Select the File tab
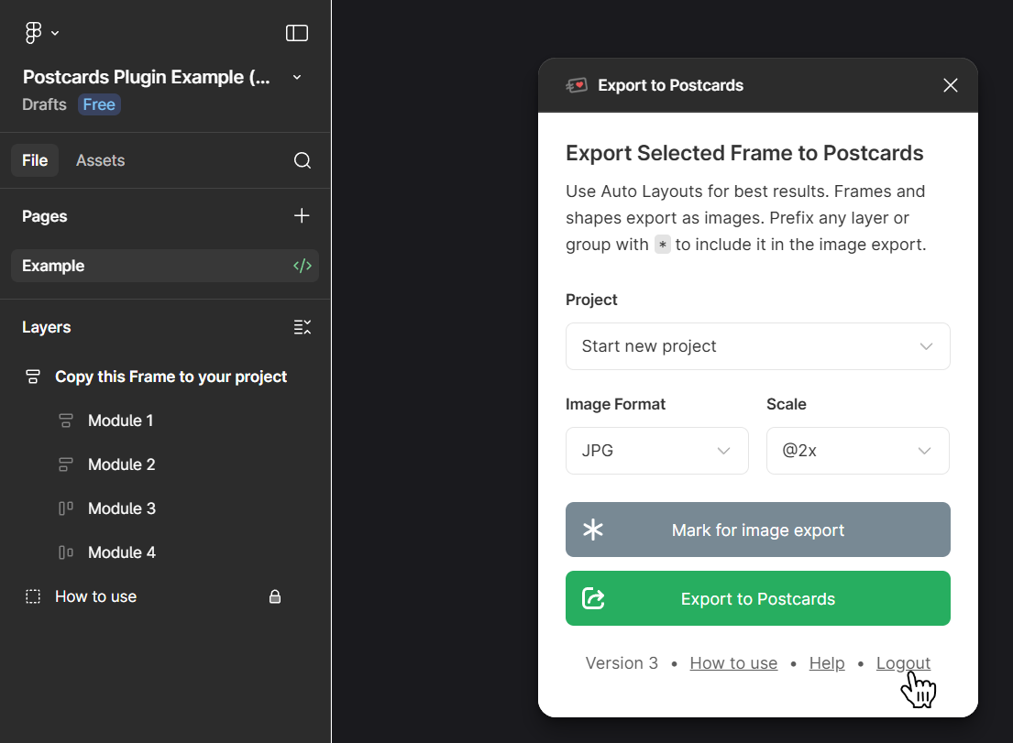 pos(35,160)
